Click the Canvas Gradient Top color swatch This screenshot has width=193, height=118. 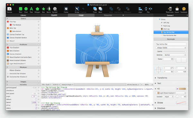(x=8, y=34)
